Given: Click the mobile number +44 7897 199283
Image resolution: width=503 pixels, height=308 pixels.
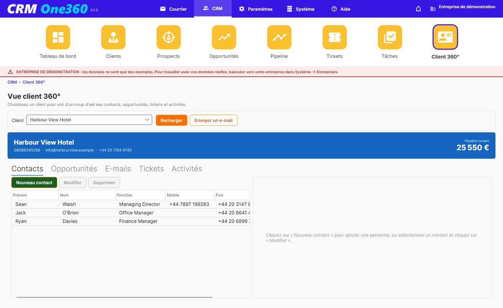Looking at the screenshot, I should (189, 204).
